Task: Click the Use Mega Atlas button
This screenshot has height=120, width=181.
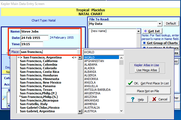Action: pyautogui.click(x=147, y=70)
